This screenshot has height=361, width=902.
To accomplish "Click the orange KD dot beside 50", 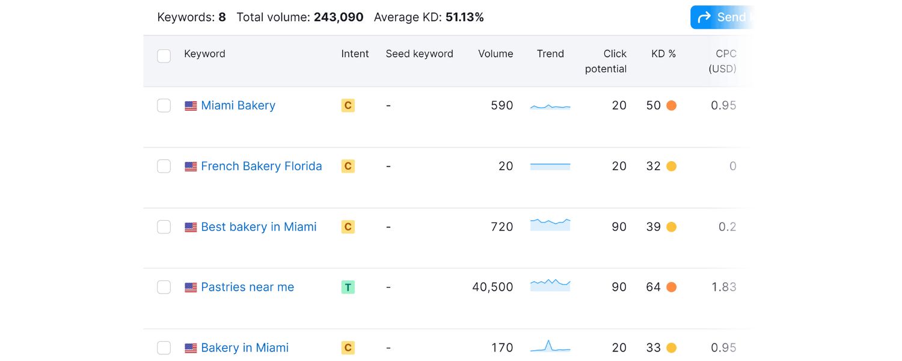I will tap(672, 105).
